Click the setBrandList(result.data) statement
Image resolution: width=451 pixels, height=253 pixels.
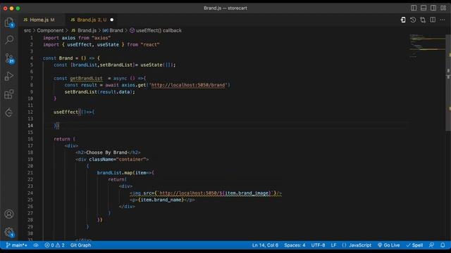pyautogui.click(x=99, y=92)
